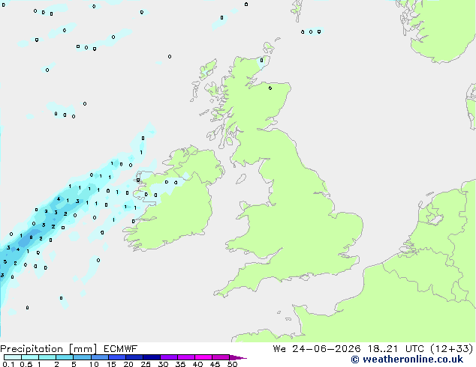476x367 pixels.
Task: Click the 25–30 mm legend color swatch
Action: (x=152, y=357)
